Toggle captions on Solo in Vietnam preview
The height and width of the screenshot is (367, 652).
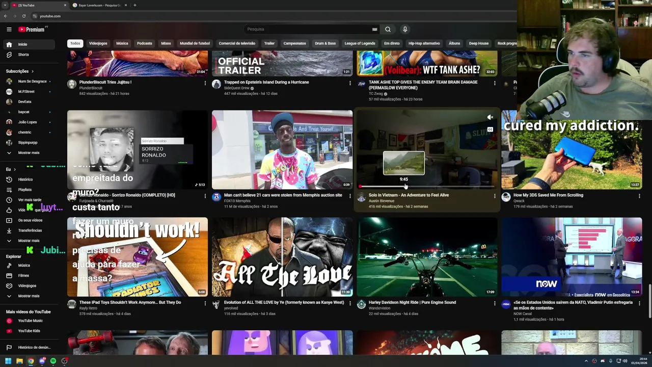pos(490,129)
